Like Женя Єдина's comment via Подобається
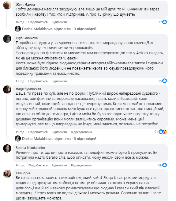This screenshot has width=176, height=201. coord(38,22)
